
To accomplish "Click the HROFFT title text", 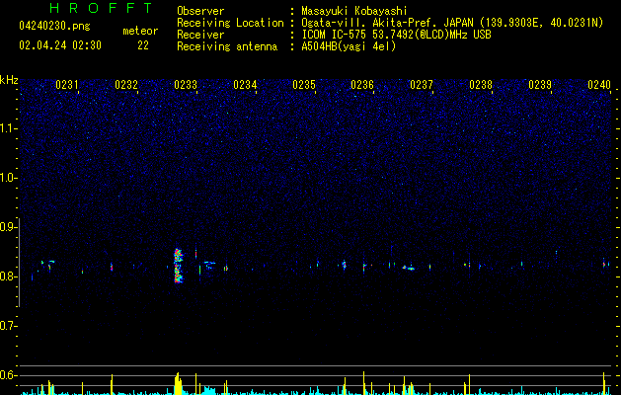I will tap(101, 8).
